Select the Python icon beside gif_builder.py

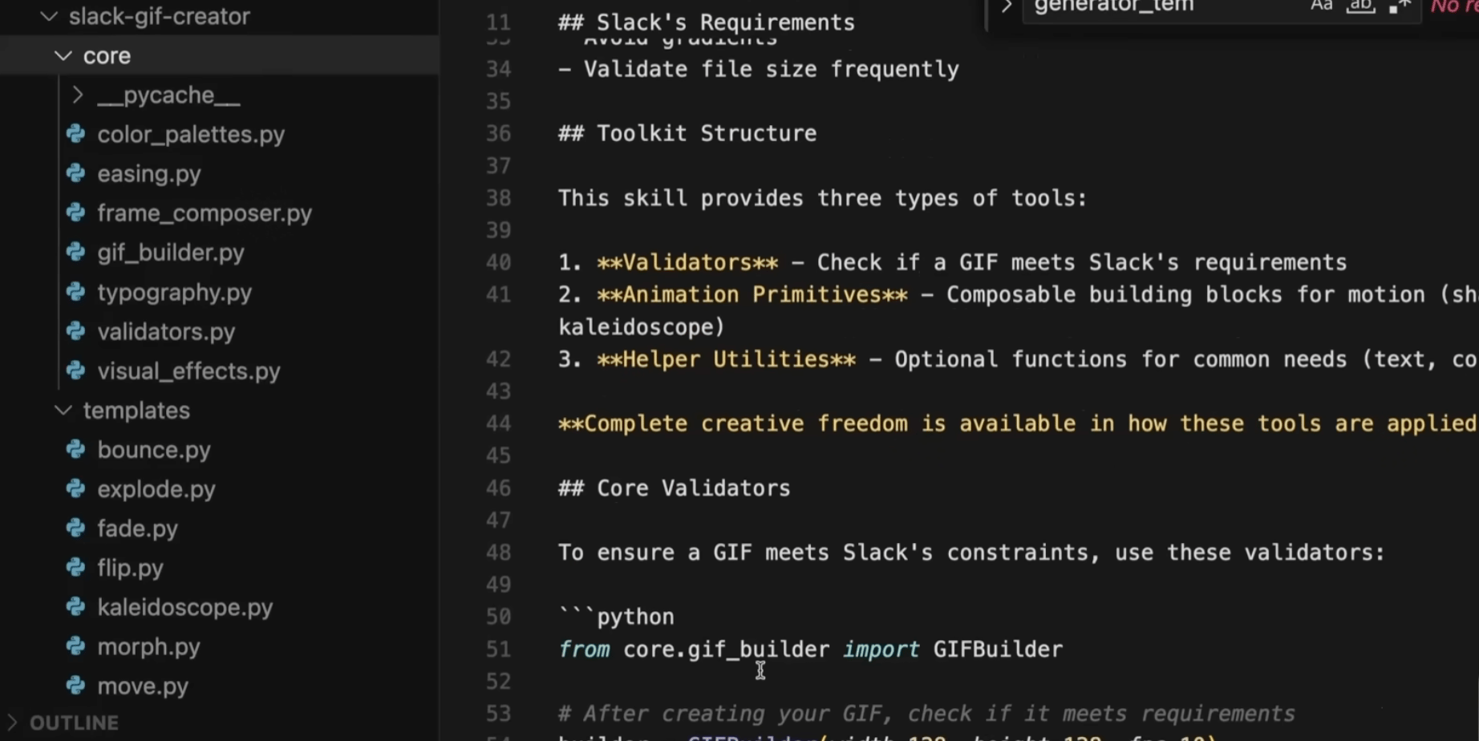pyautogui.click(x=76, y=253)
